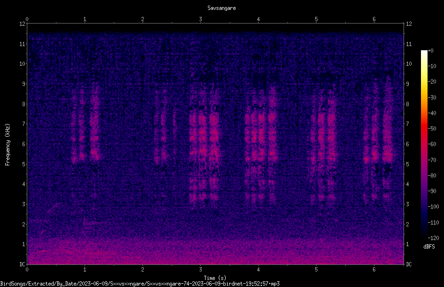Click the 6 label on left frequency axis
This screenshot has width=444, height=287.
pyautogui.click(x=24, y=144)
